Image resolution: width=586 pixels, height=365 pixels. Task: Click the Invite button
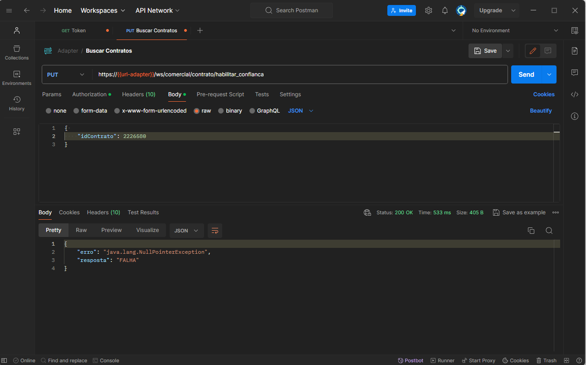pos(401,10)
